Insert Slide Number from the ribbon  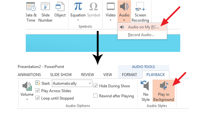(45, 12)
